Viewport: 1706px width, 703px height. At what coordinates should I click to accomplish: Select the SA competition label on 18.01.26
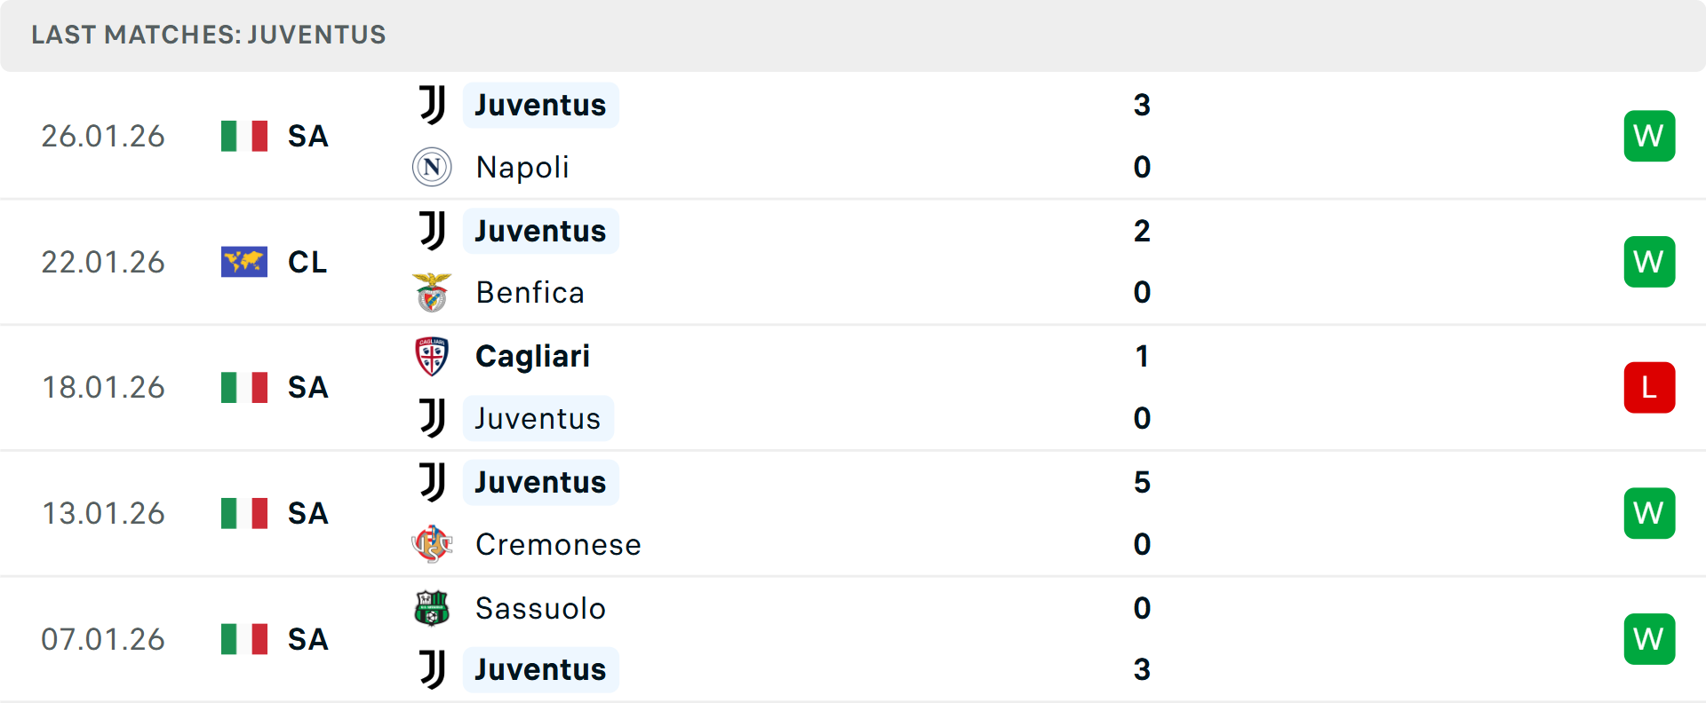pyautogui.click(x=307, y=387)
